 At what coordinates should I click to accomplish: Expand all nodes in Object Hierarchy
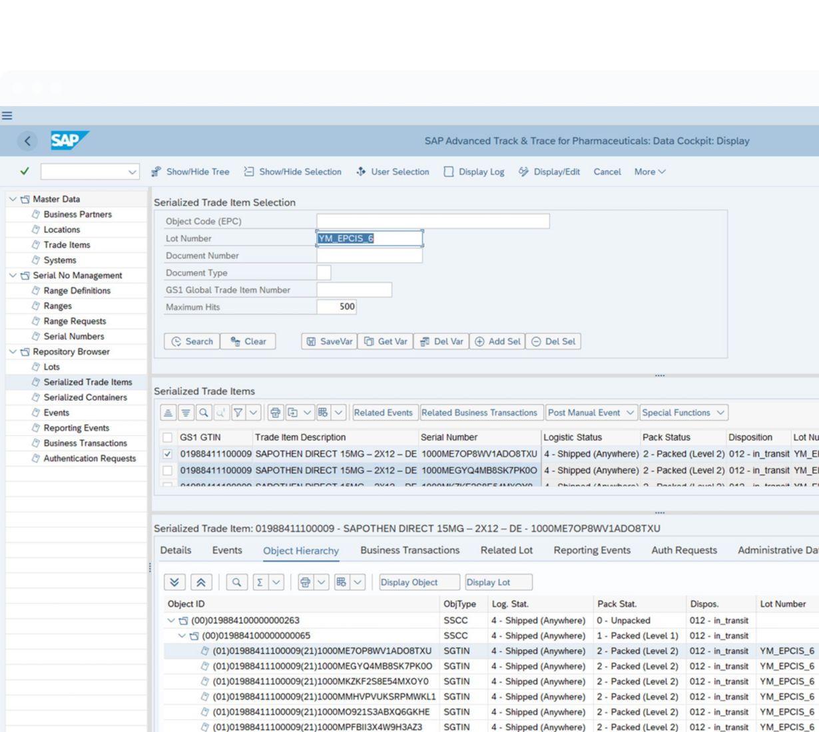click(174, 582)
